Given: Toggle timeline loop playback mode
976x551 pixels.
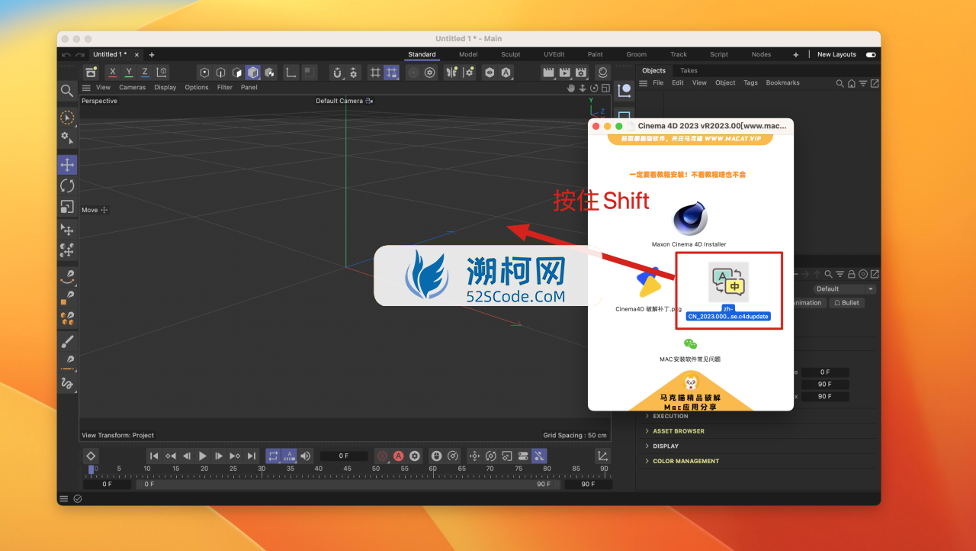Looking at the screenshot, I should 273,456.
